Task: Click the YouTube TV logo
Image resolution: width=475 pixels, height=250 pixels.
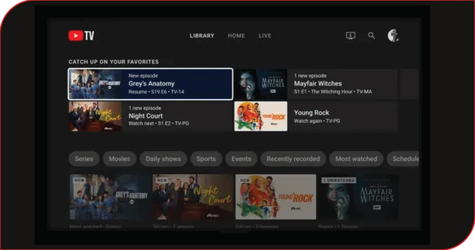Action: point(81,36)
